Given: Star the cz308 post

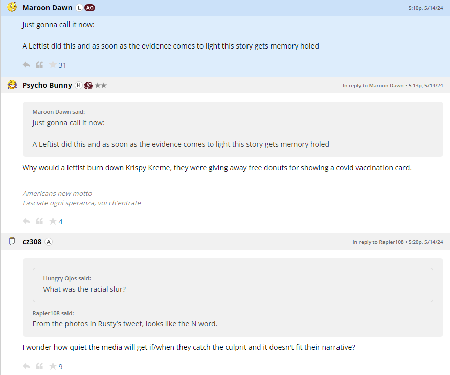Looking at the screenshot, I should point(52,366).
